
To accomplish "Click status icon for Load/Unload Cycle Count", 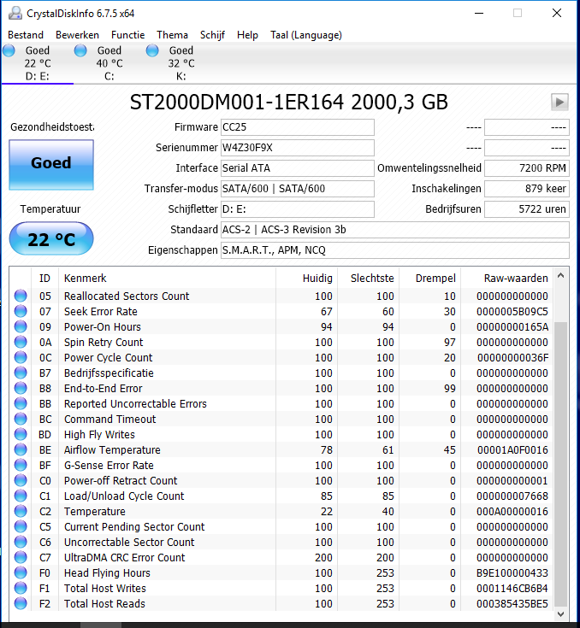I will [x=21, y=496].
